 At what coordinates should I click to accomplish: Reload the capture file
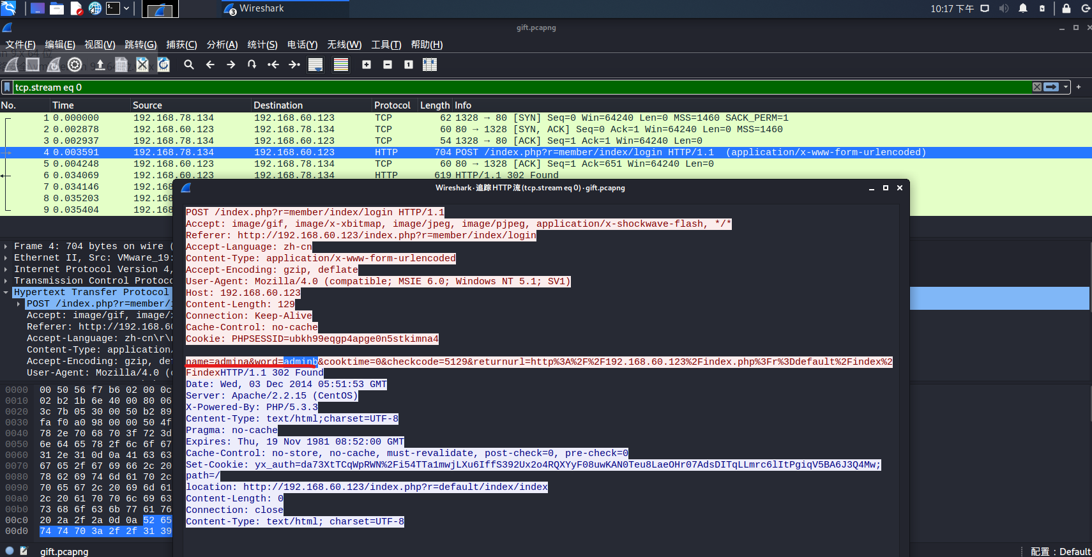[163, 65]
